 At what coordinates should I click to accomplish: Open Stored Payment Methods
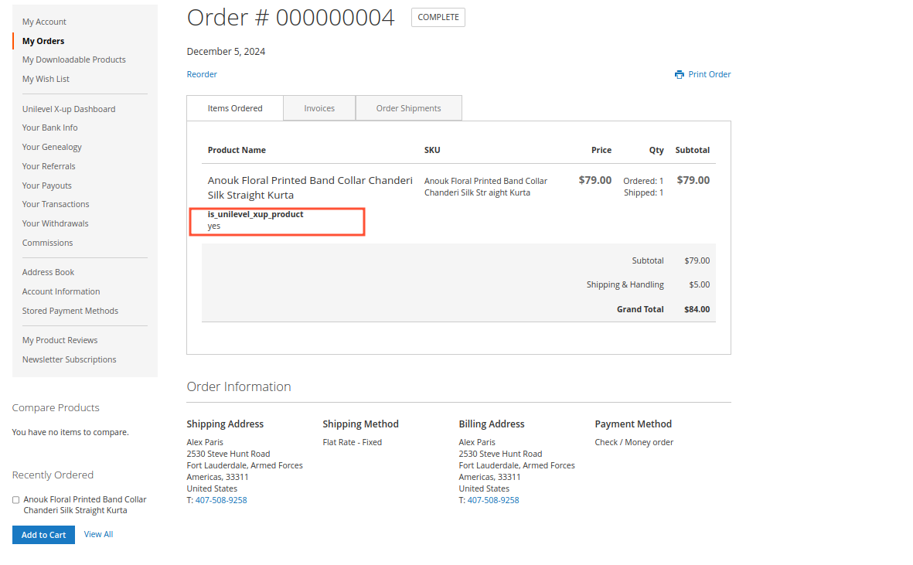pyautogui.click(x=70, y=311)
